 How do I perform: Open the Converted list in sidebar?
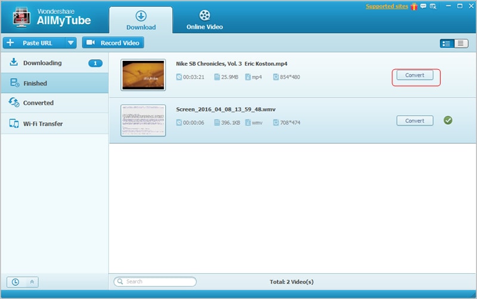pyautogui.click(x=55, y=103)
